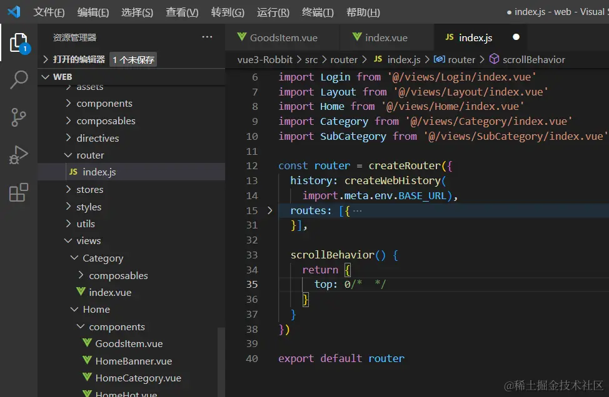Switch to the GoodsItem.vue tab
Image resolution: width=609 pixels, height=397 pixels.
[x=283, y=37]
